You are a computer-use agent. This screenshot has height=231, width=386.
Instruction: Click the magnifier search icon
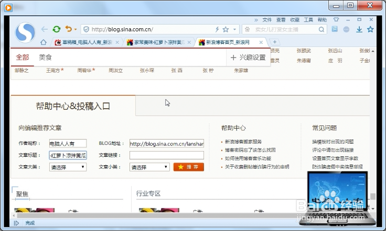pyautogui.click(x=321, y=29)
